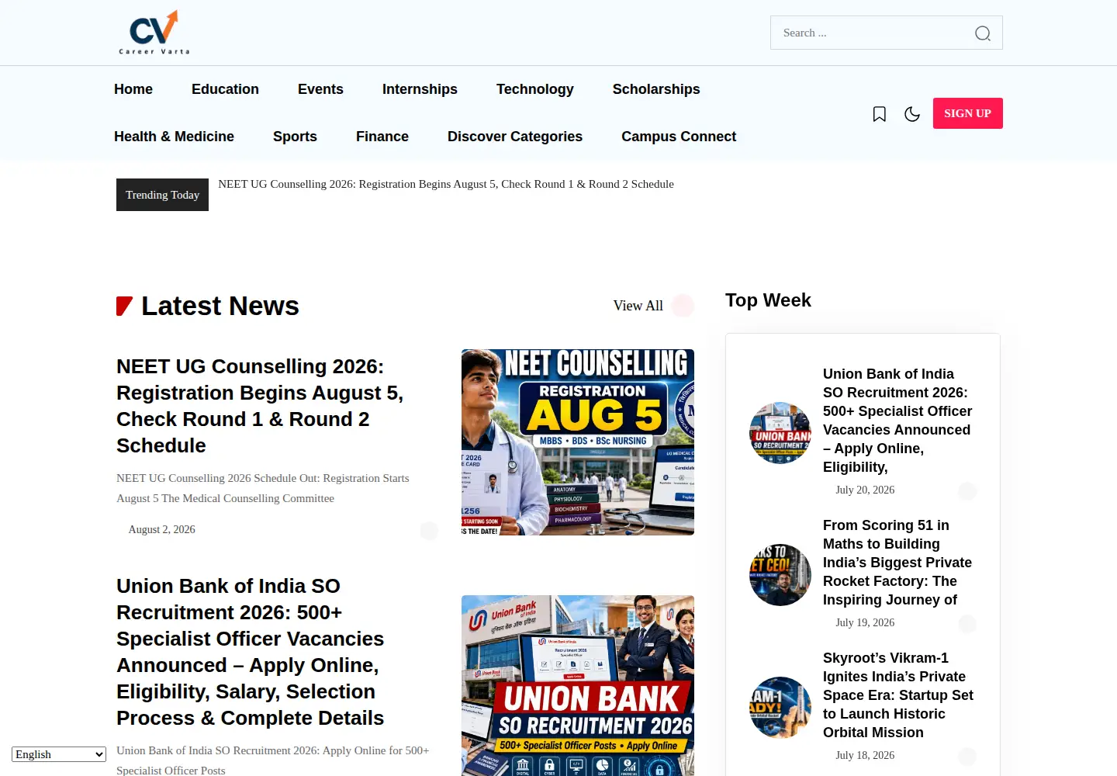Viewport: 1117px width, 776px height.
Task: Click bookmark circle beside July 20, 2026
Action: (967, 491)
